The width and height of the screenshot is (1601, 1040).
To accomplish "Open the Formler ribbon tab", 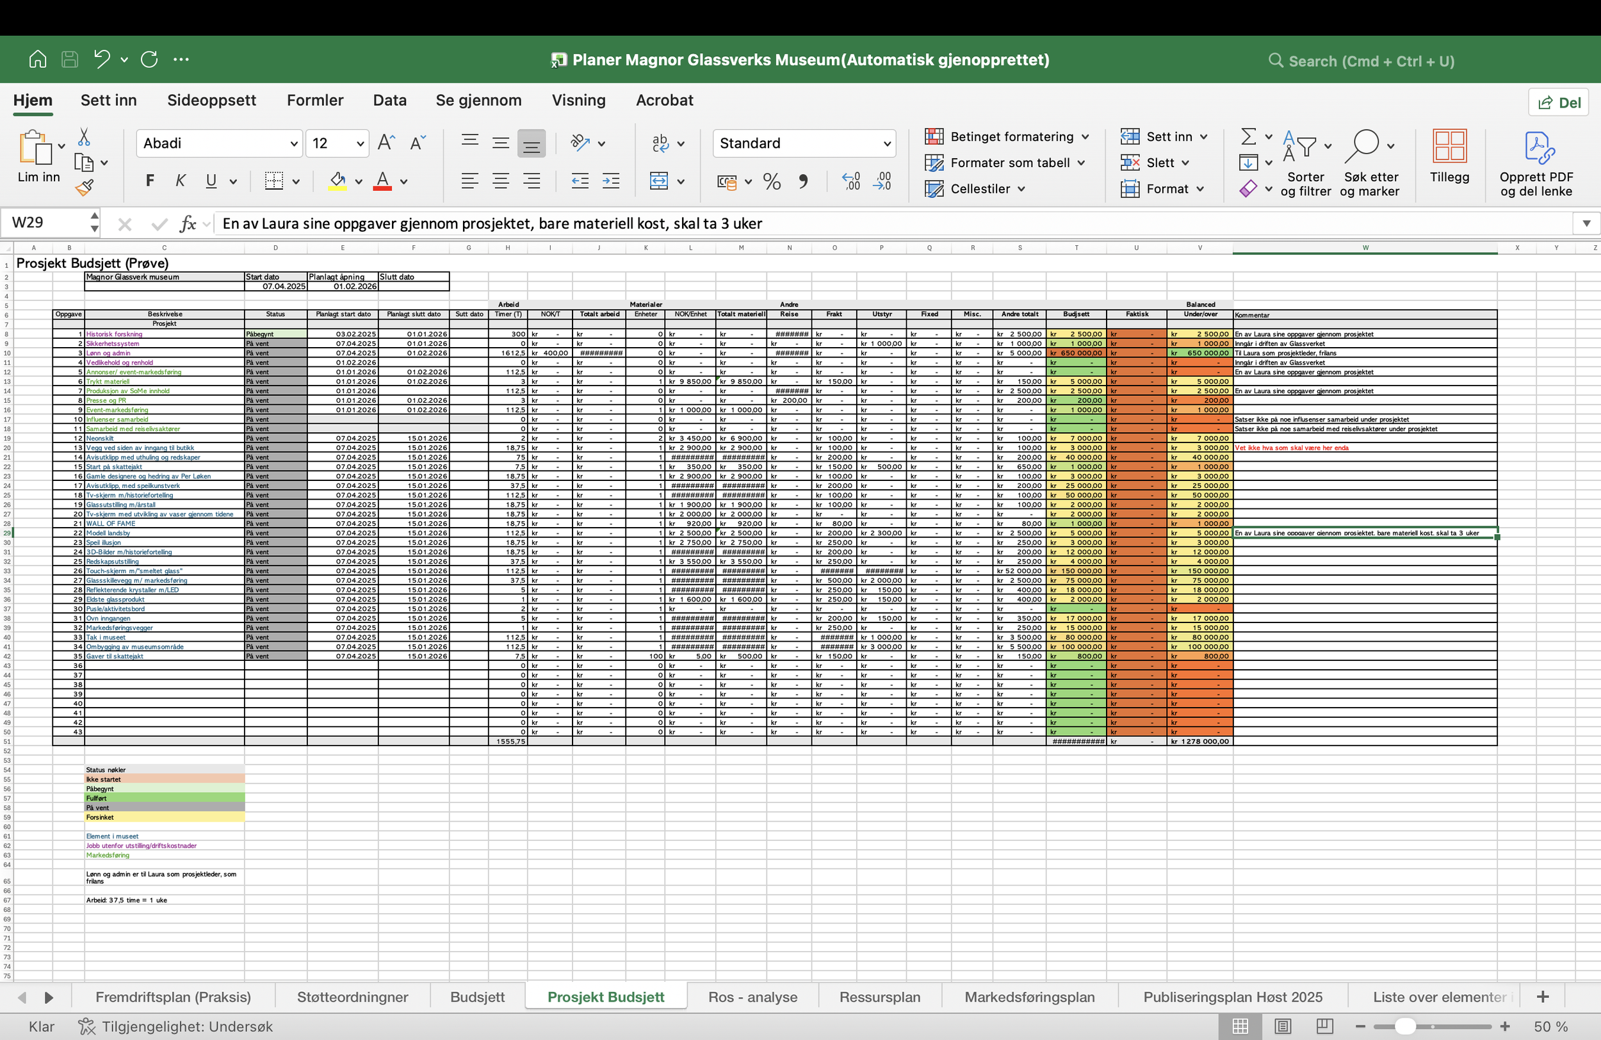I will tap(315, 101).
